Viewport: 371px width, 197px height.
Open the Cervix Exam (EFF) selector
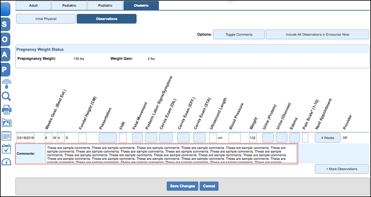183,138
